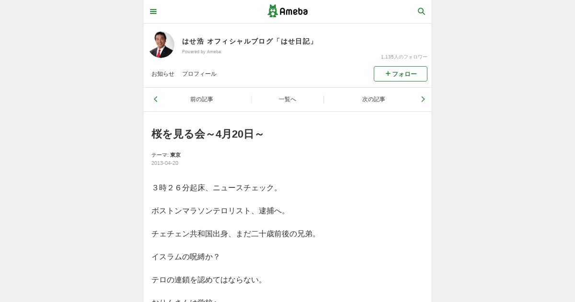Open the プロフィール tab

tap(199, 74)
